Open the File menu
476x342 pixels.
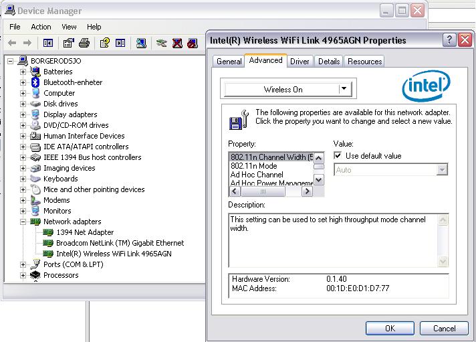point(15,27)
